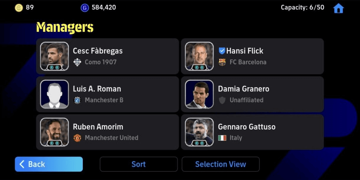The height and width of the screenshot is (180, 360).
Task: Open Luis A. Roman silhouette portrait
Action: (54, 94)
